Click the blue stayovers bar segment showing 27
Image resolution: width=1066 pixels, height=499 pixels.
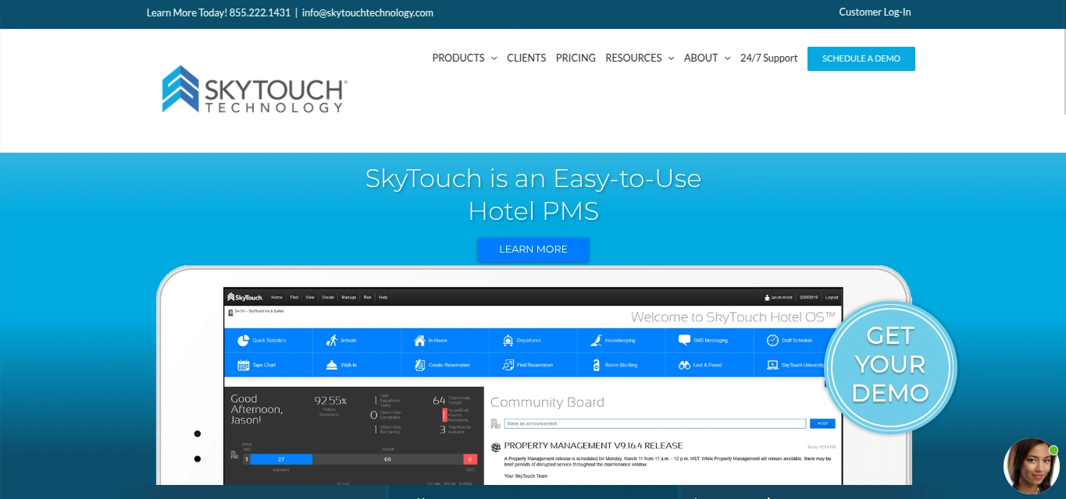280,459
